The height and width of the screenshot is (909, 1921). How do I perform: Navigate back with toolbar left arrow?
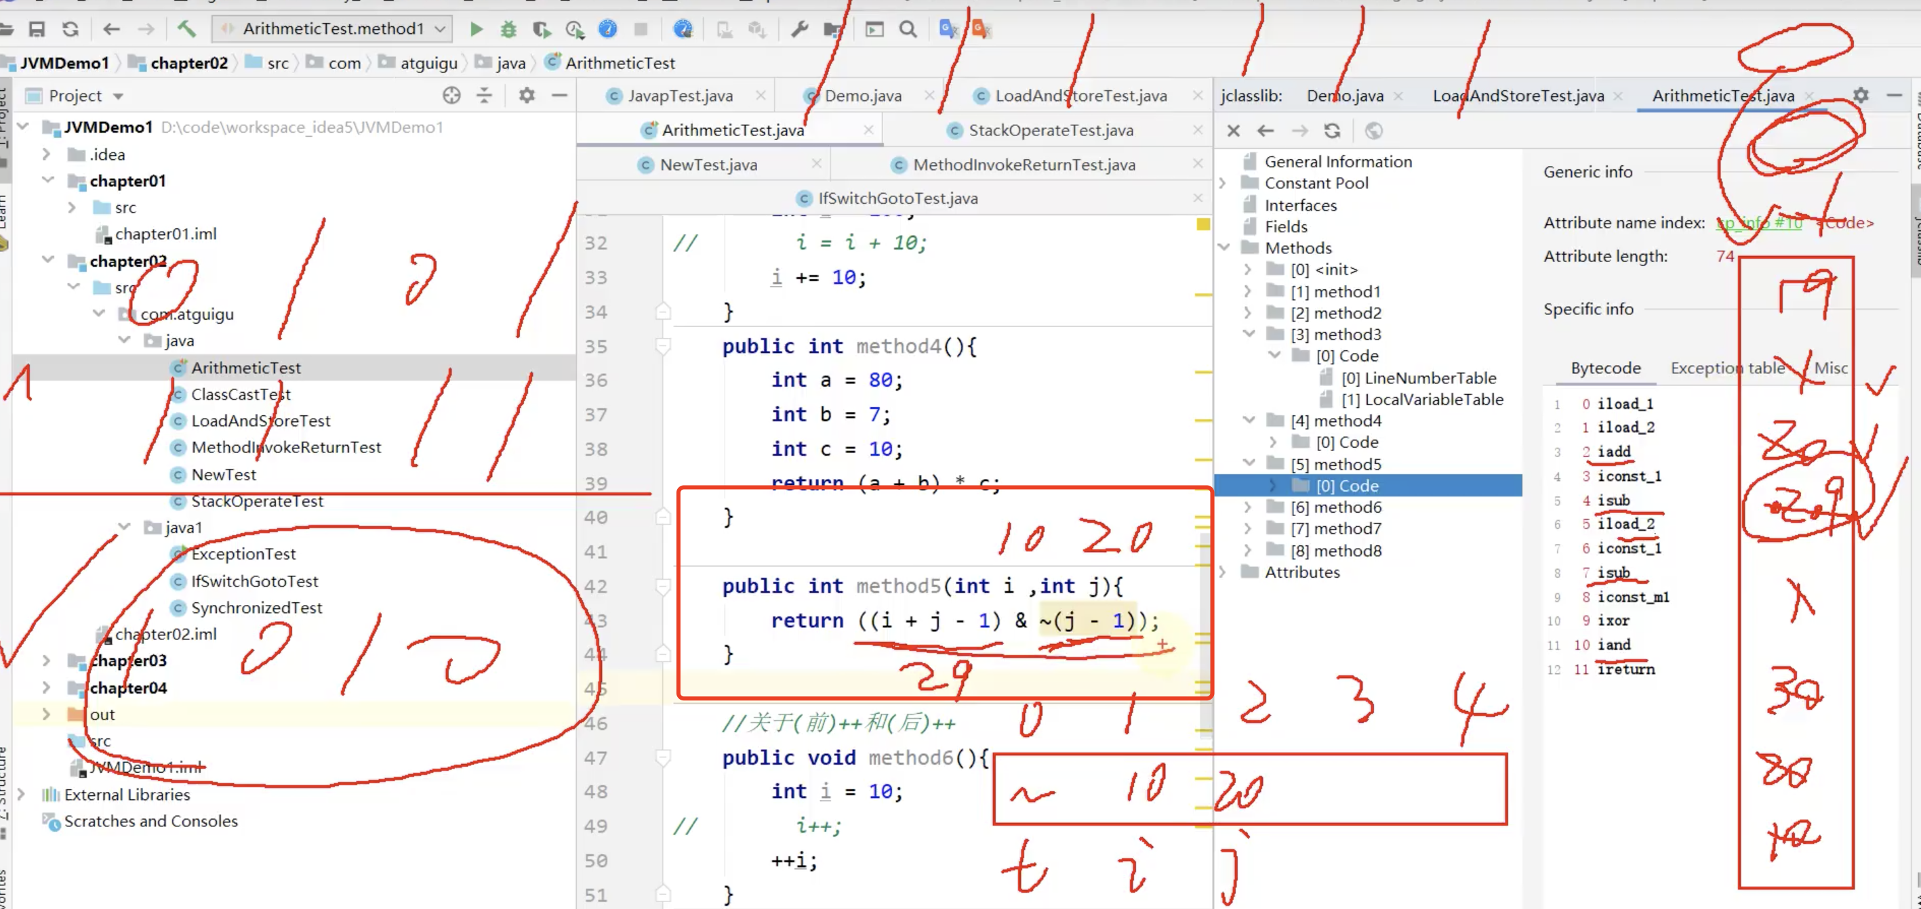pyautogui.click(x=111, y=29)
